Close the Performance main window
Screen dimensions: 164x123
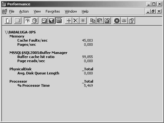160,4
